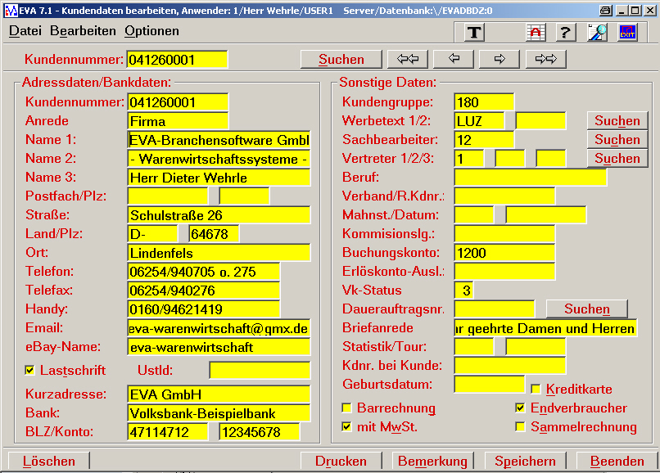The width and height of the screenshot is (660, 473).
Task: Enable the Kreditkarte checkbox
Action: pos(536,389)
